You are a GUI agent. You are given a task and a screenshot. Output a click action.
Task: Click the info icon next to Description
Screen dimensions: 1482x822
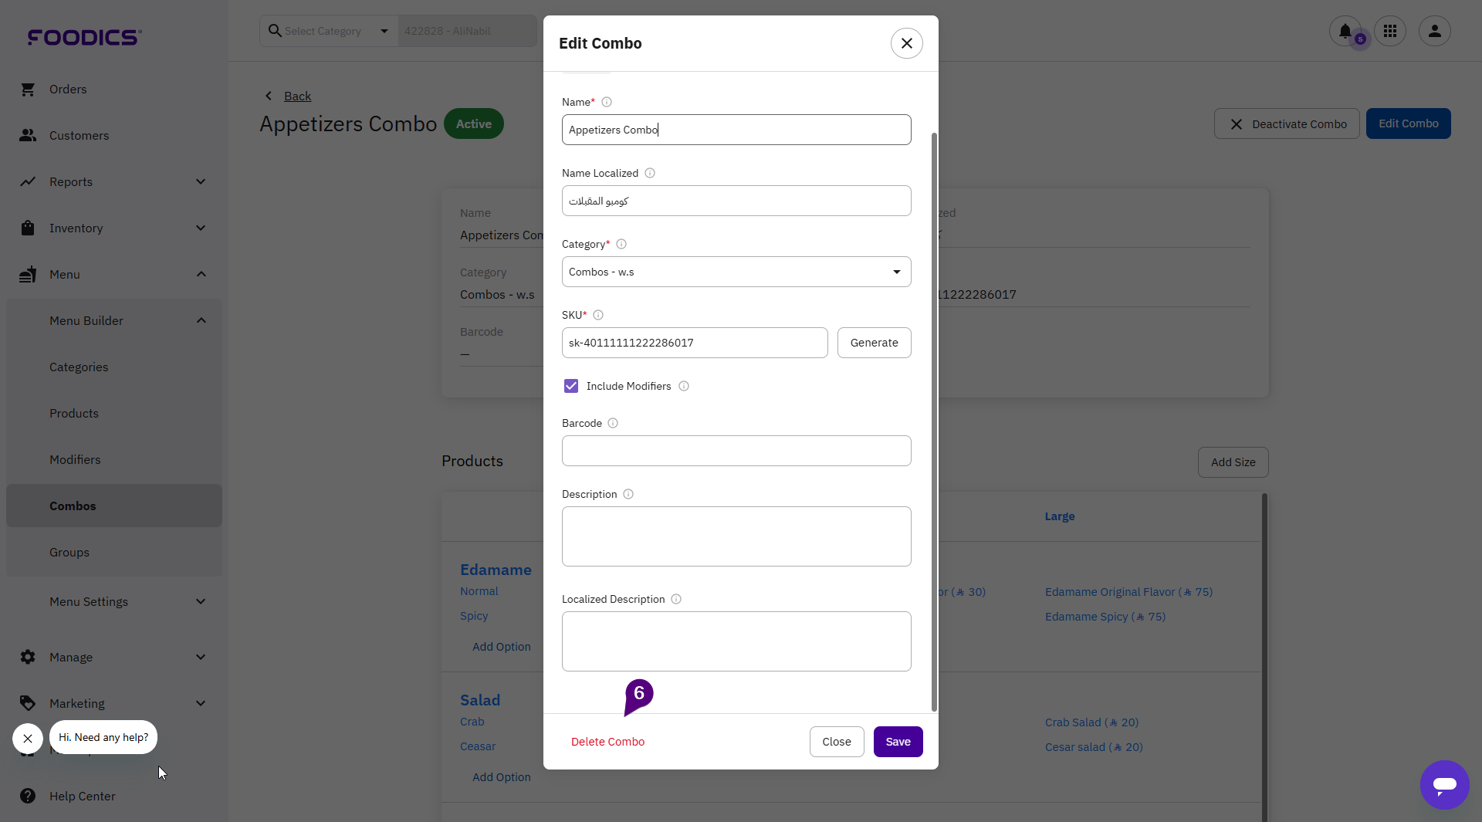point(628,495)
